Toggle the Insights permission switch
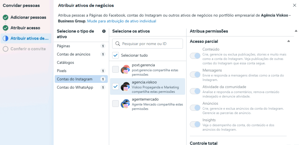 [195, 125]
